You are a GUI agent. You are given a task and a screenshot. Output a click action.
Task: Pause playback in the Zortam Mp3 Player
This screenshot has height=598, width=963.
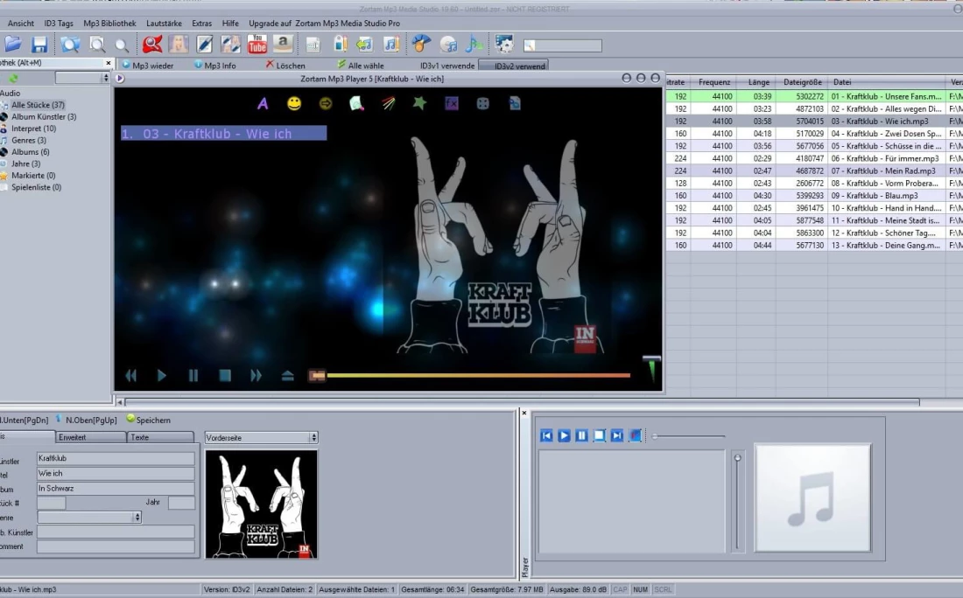(x=193, y=376)
